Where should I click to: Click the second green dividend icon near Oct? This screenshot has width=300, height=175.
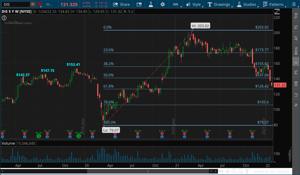pos(78,136)
